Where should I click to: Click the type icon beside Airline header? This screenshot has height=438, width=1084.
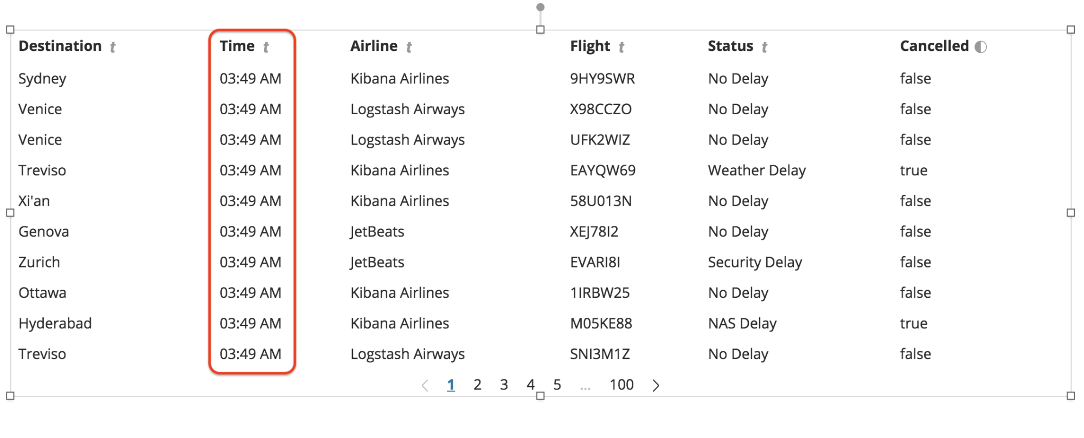click(x=409, y=47)
